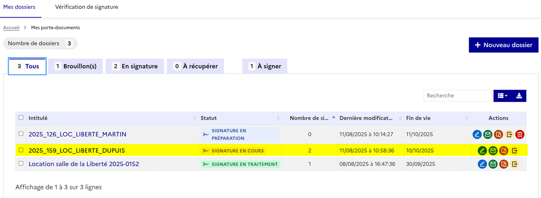Toggle the select-all checkbox in table header
This screenshot has width=541, height=198.
pos(21,118)
